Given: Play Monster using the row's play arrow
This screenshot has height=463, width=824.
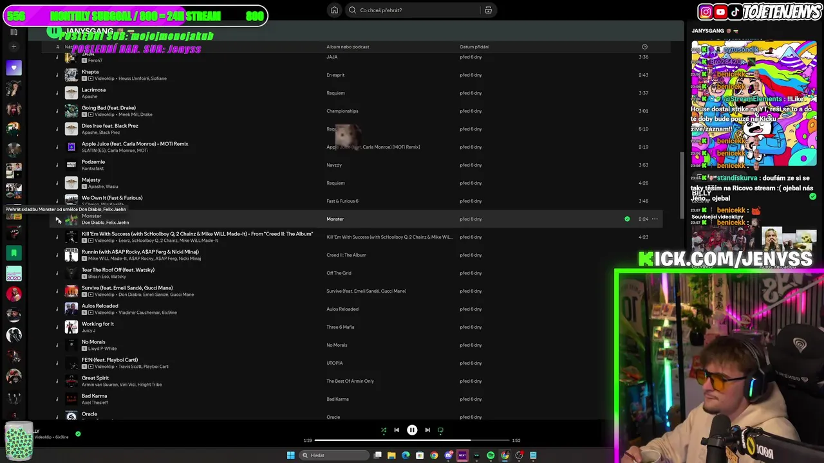Looking at the screenshot, I should click(x=58, y=220).
